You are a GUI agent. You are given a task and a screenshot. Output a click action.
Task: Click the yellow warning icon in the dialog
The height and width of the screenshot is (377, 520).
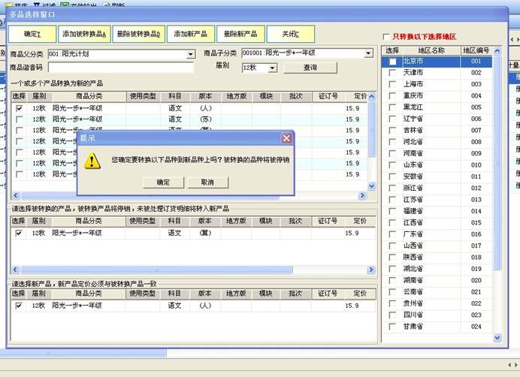pyautogui.click(x=92, y=160)
